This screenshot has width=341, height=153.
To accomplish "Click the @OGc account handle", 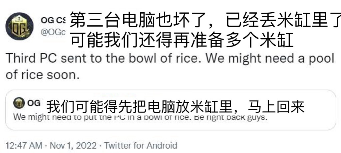I will tap(53, 32).
